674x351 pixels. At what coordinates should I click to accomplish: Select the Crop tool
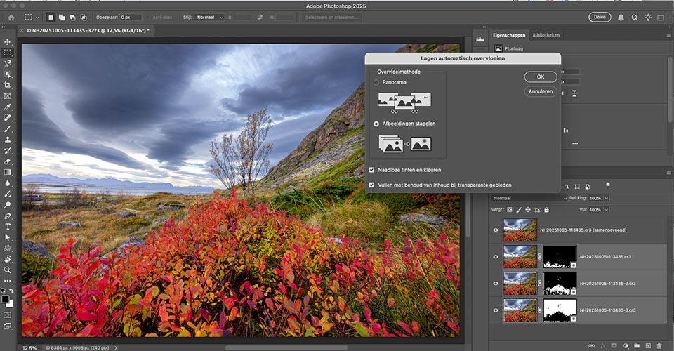(8, 85)
